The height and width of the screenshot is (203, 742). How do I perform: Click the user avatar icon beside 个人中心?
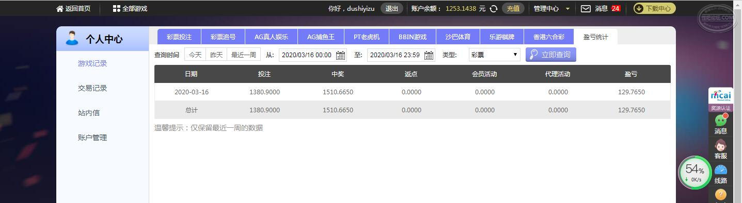click(72, 39)
